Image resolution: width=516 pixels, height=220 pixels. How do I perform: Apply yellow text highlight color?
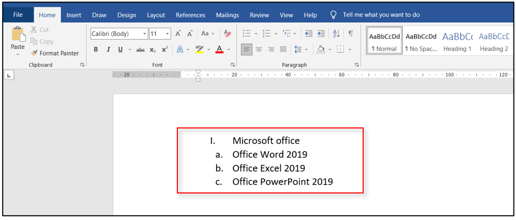[x=199, y=49]
